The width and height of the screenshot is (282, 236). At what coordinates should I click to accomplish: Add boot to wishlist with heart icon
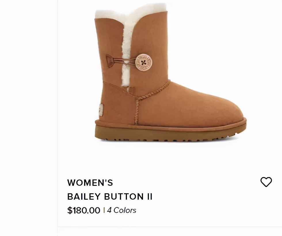(266, 182)
